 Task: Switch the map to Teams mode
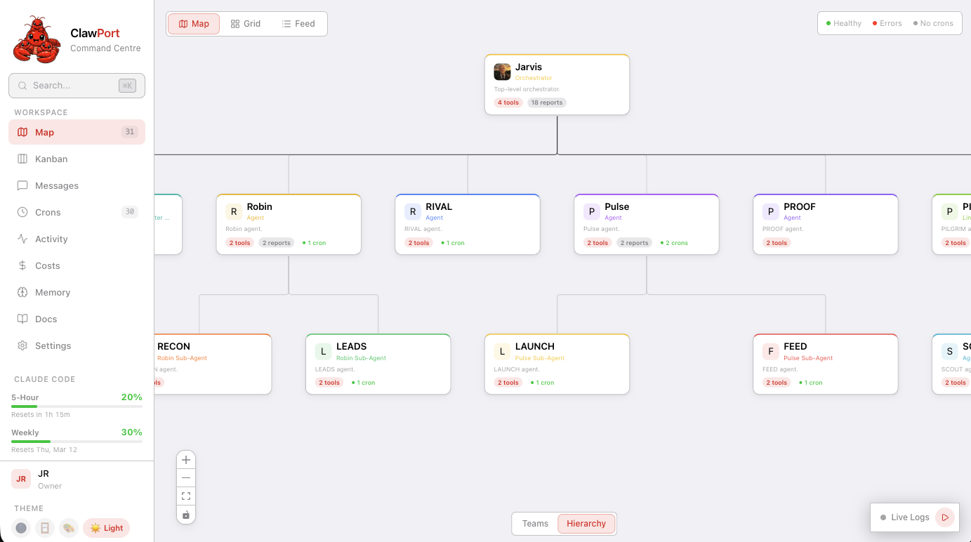tap(535, 523)
